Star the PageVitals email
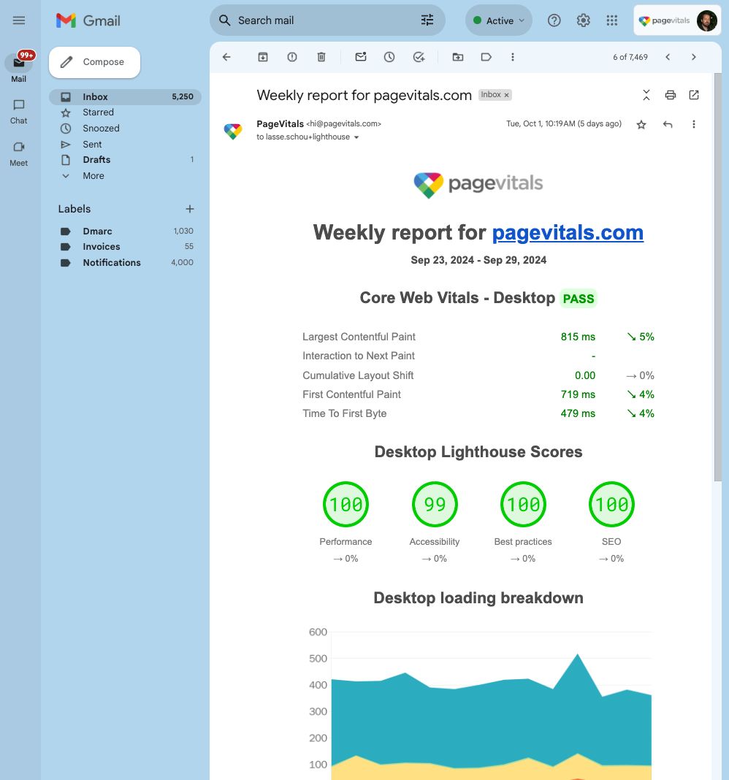This screenshot has height=780, width=729. pyautogui.click(x=641, y=124)
